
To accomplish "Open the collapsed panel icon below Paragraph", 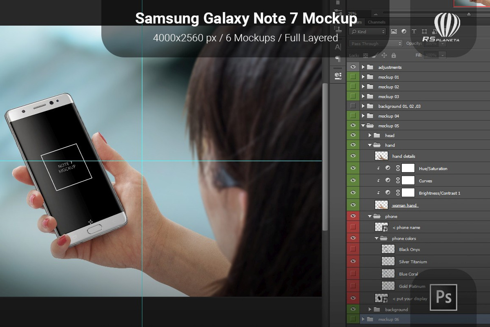I will coord(338,75).
